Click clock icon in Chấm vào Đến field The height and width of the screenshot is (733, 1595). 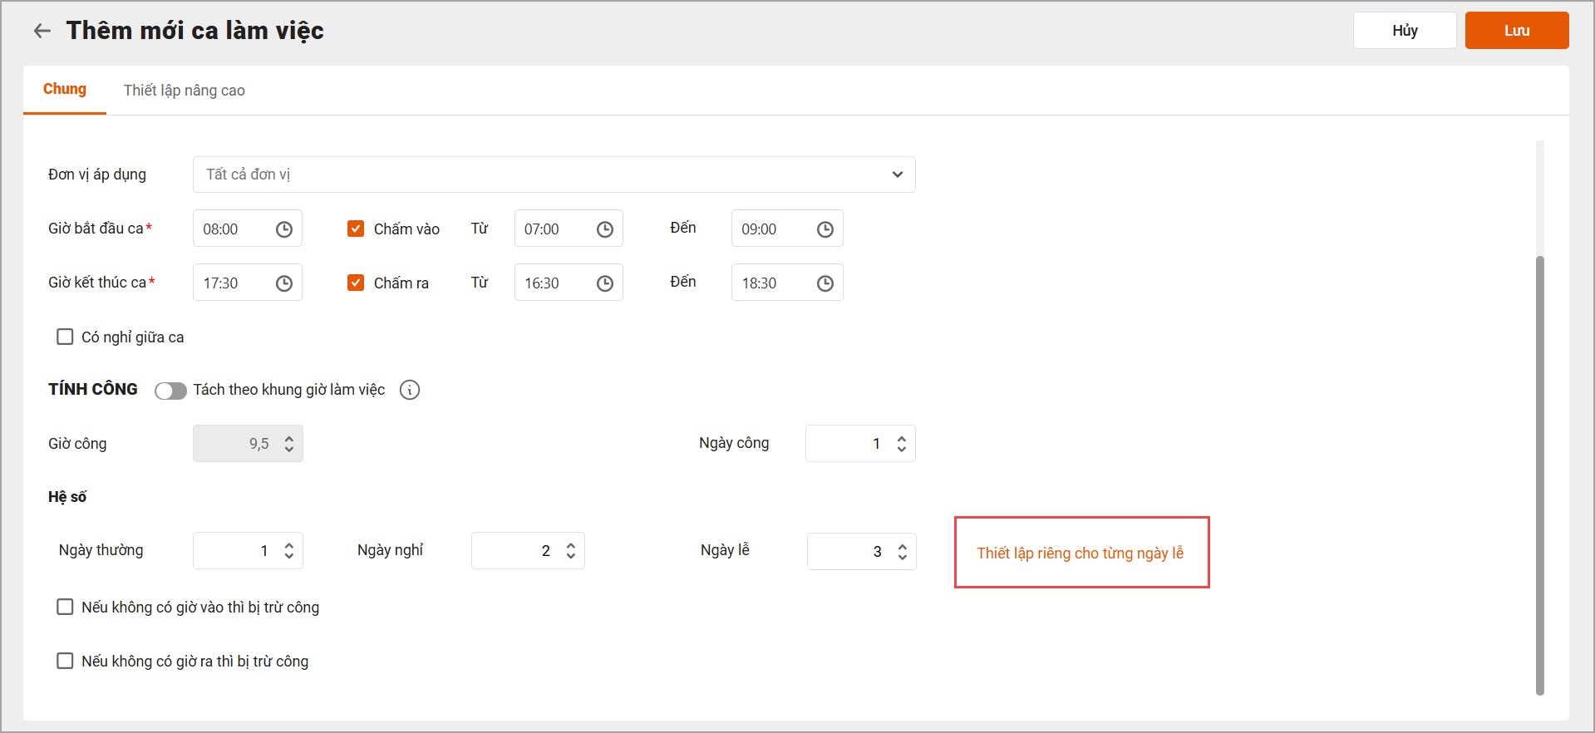(825, 229)
